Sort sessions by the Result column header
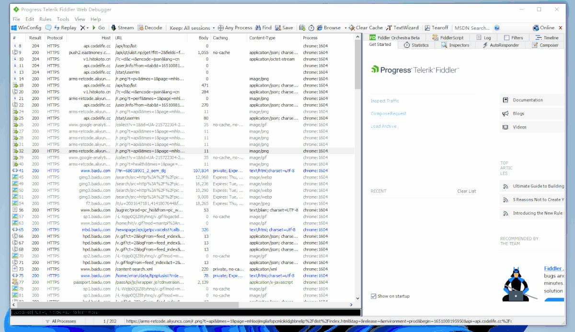 [35, 38]
